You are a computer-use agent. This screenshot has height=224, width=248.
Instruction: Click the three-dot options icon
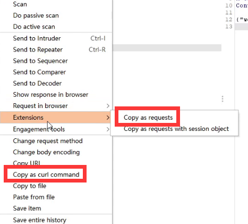click(223, 99)
